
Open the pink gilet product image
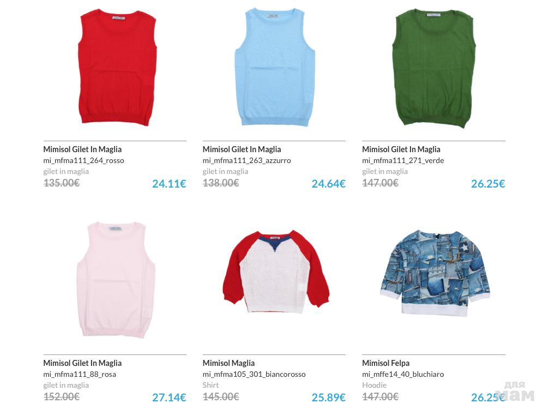click(116, 280)
